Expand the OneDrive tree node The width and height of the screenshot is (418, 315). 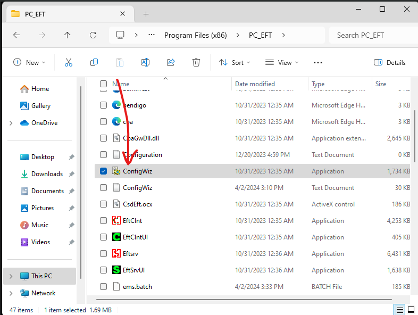point(11,123)
